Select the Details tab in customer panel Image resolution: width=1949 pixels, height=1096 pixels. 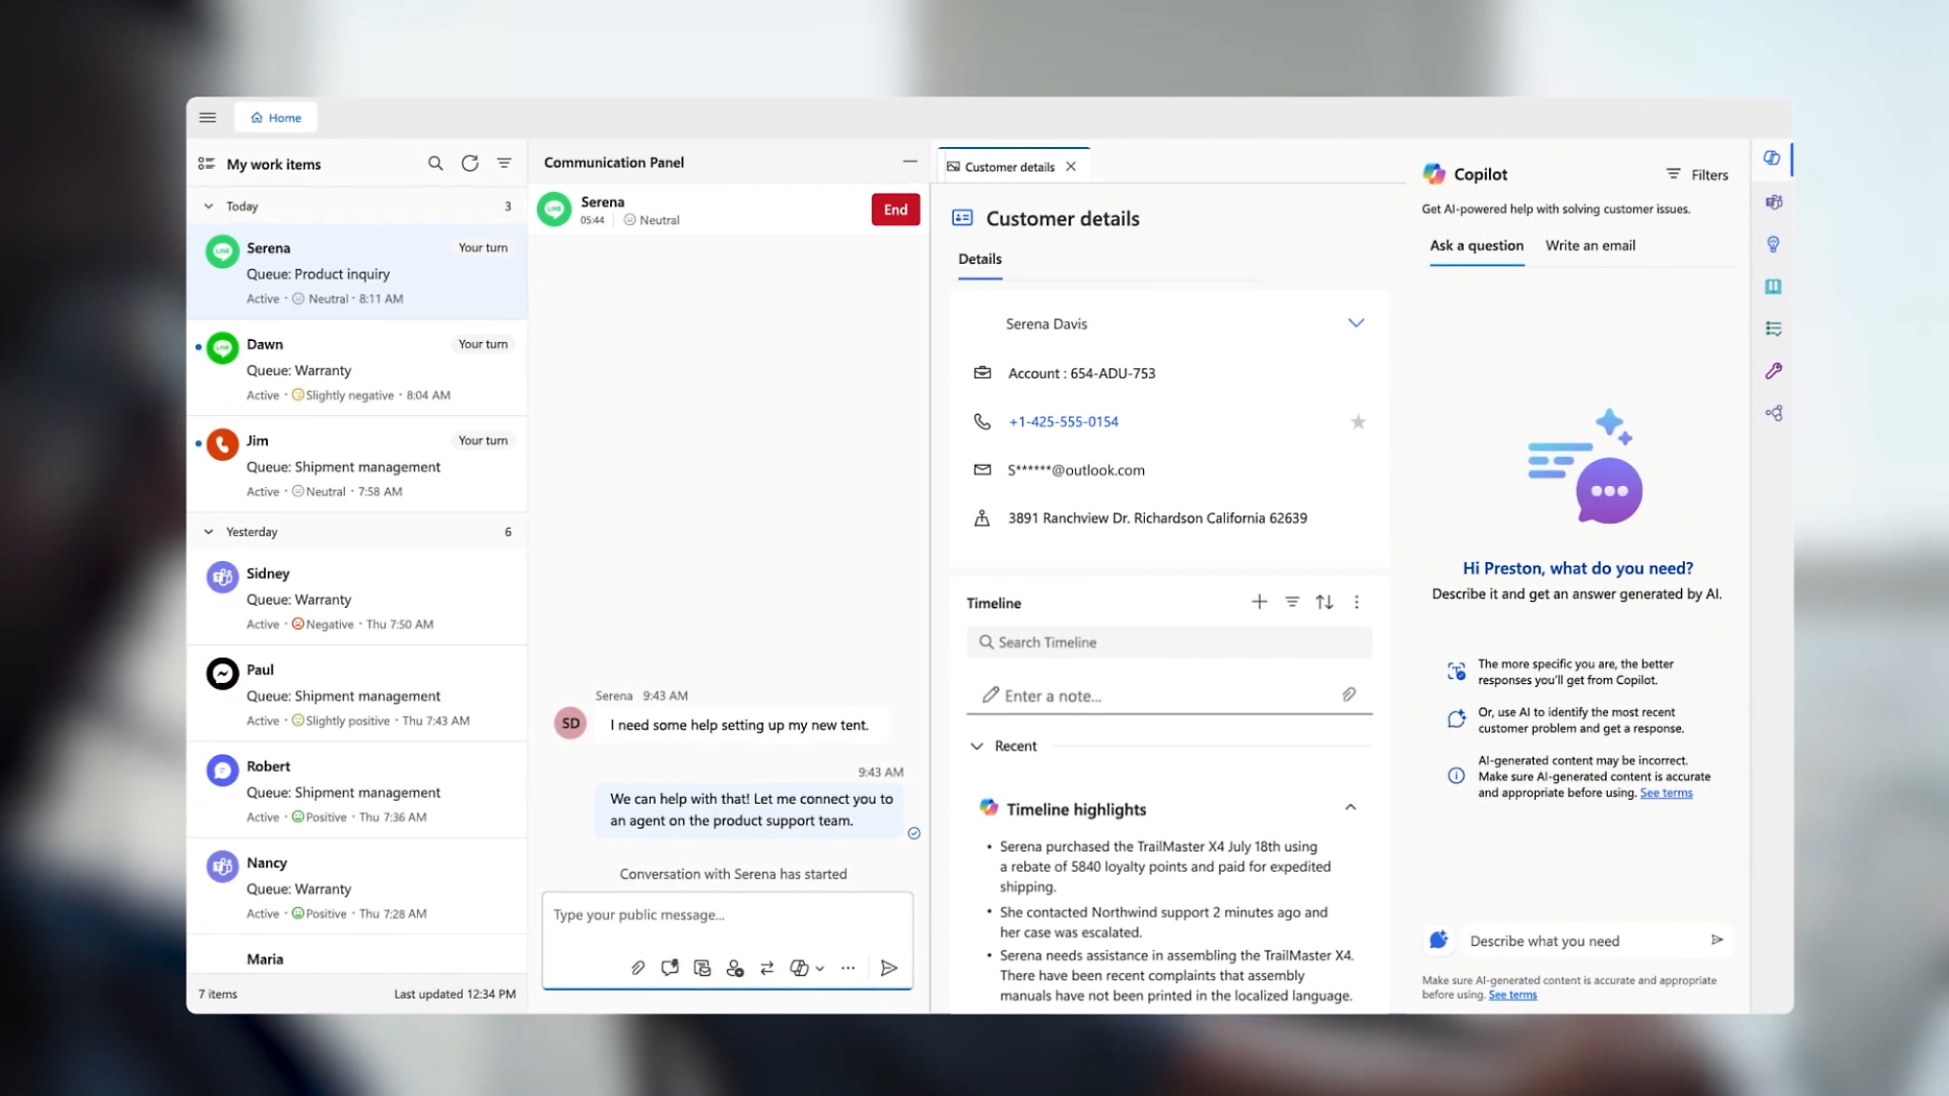coord(979,258)
